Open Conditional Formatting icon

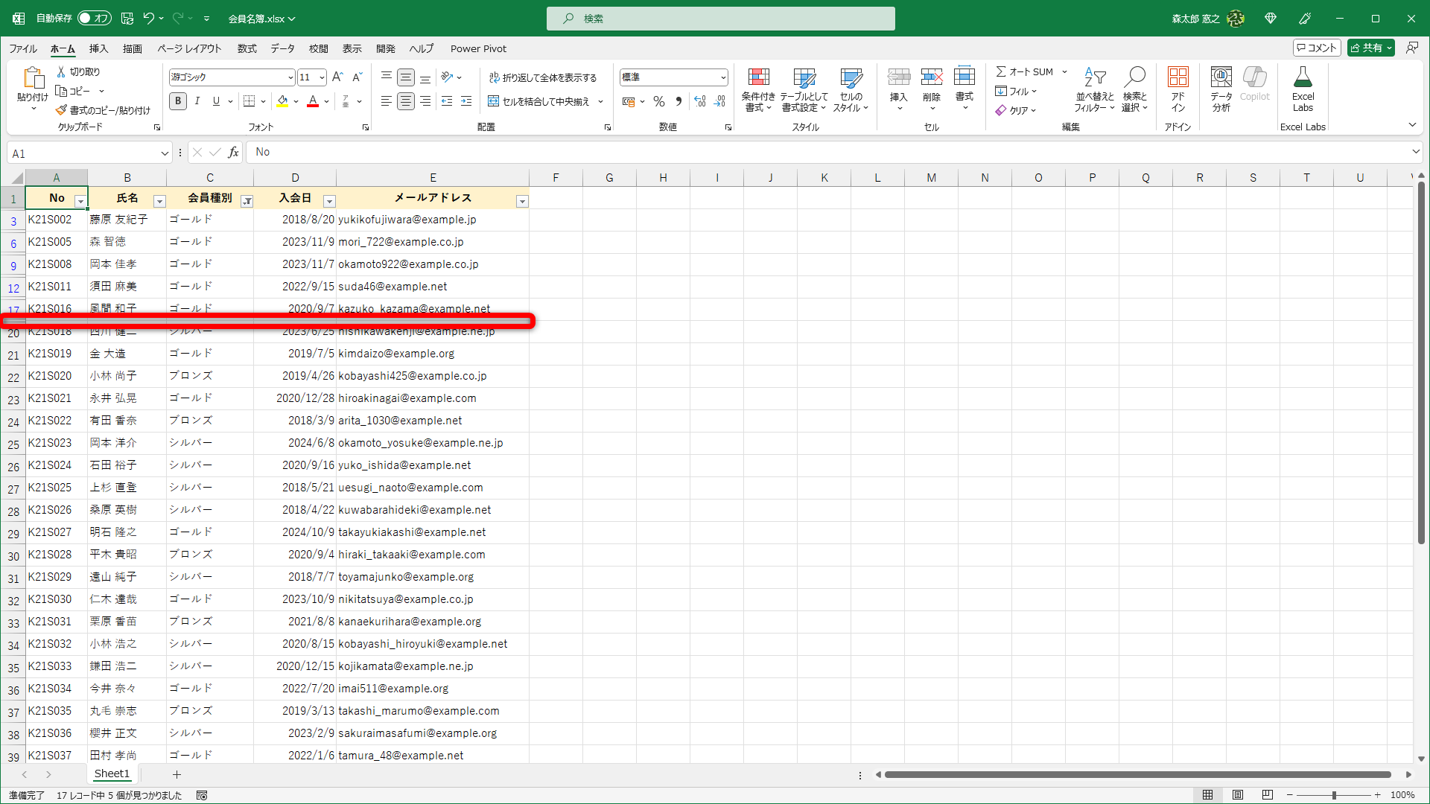758,78
